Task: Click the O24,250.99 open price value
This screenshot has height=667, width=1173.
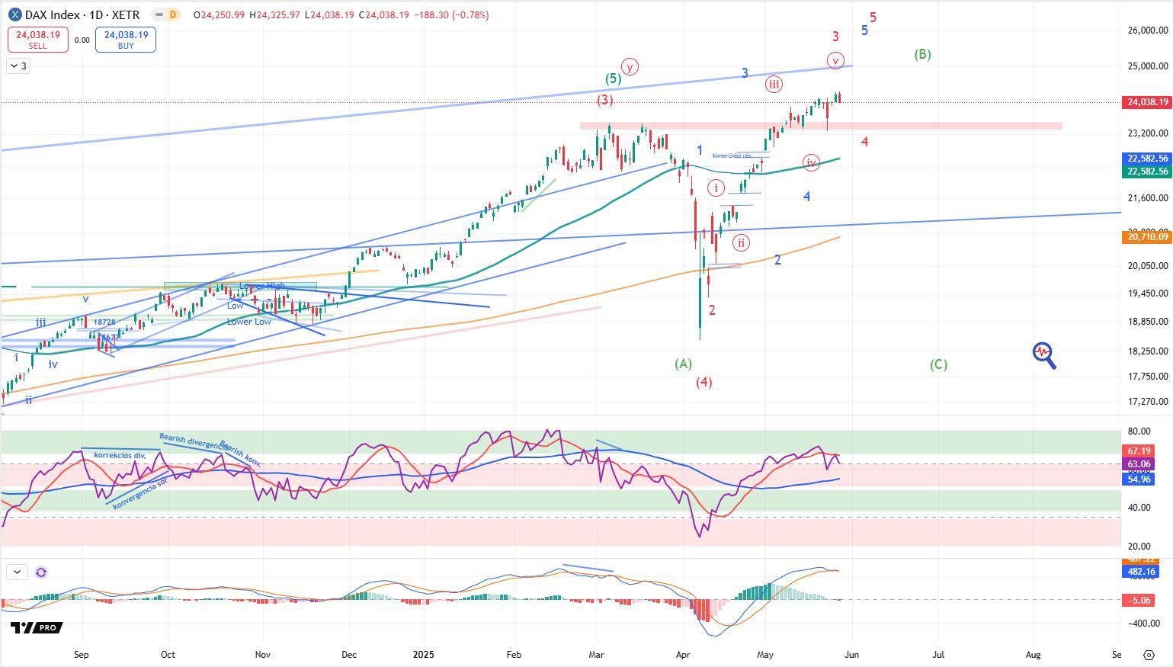Action: click(219, 14)
